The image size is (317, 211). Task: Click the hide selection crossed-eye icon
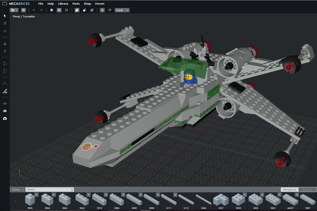(x=5, y=104)
